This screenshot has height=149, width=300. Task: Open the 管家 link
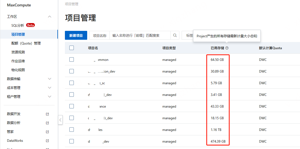pyautogui.click(x=10, y=132)
